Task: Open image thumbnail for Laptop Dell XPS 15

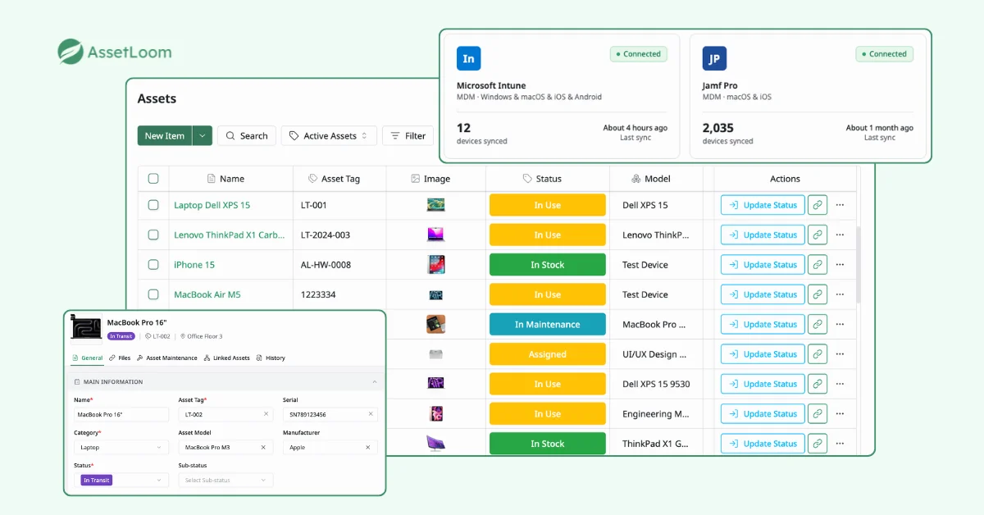Action: [x=436, y=205]
